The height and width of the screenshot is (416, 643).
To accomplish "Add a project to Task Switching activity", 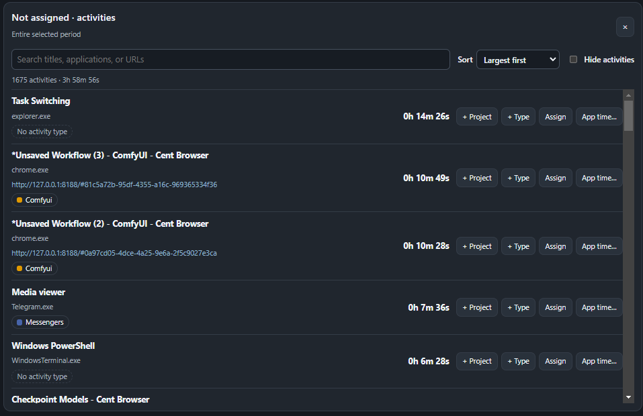I will [x=477, y=117].
